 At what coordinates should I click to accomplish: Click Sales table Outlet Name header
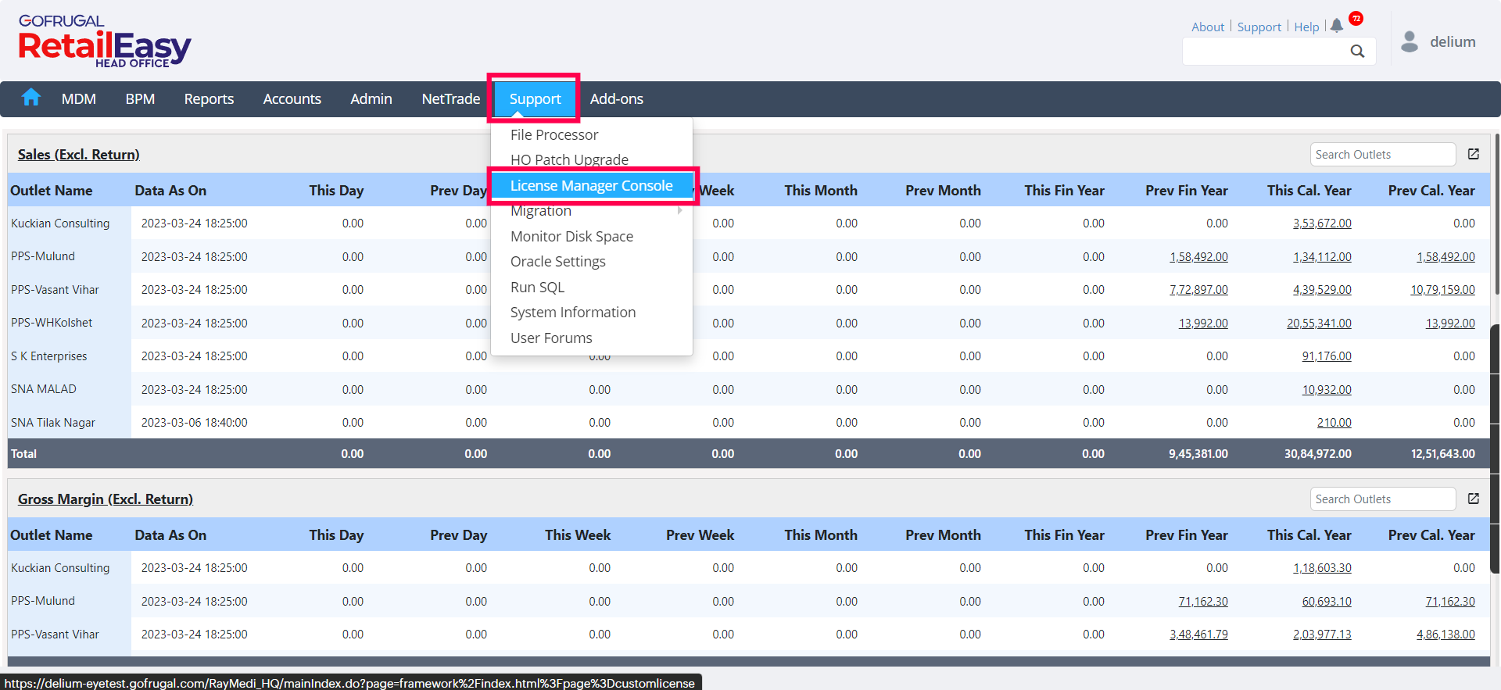[52, 191]
